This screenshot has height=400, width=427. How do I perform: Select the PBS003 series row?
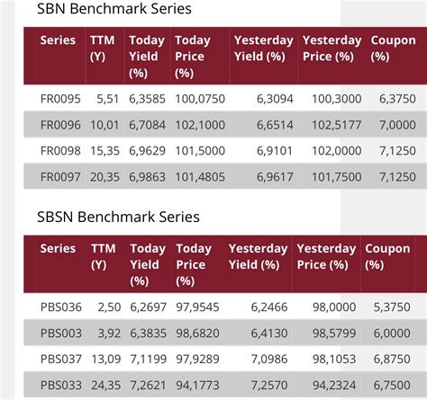coord(225,333)
